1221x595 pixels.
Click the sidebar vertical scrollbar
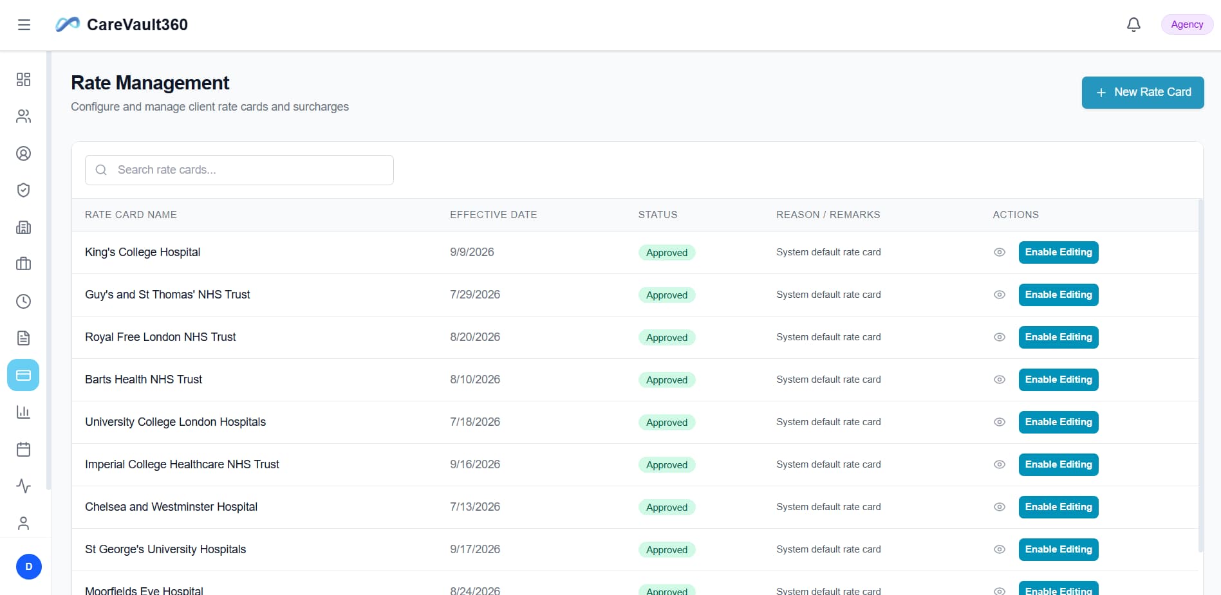pyautogui.click(x=49, y=270)
